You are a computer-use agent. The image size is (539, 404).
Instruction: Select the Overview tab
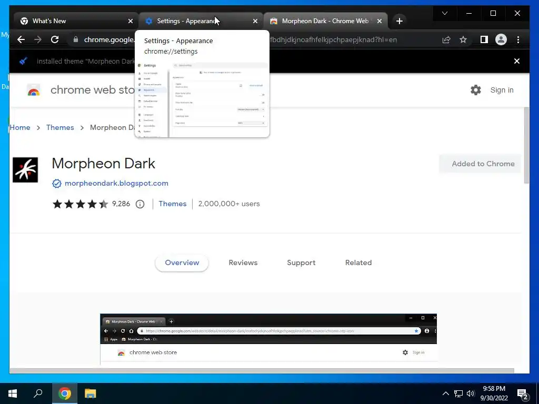tap(182, 263)
